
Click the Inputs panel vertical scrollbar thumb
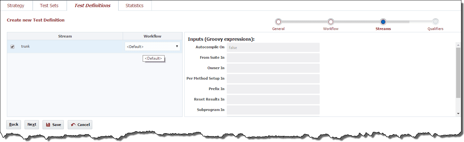[x=458, y=72]
